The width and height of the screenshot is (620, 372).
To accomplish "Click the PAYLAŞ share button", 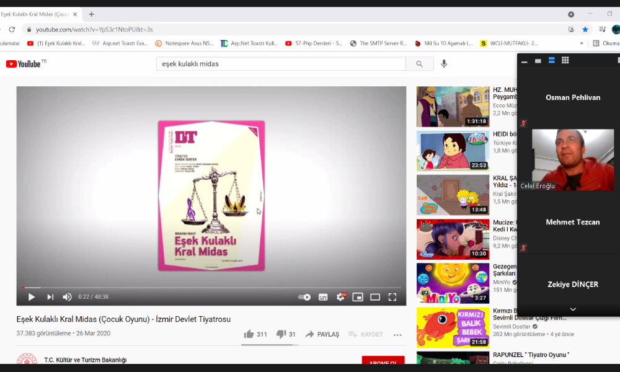I will click(x=322, y=334).
